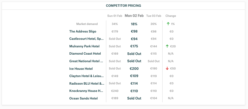Screen dimensions: 248x109
Task: Select the Tue 03 Feb column header
Action: coord(154,16)
